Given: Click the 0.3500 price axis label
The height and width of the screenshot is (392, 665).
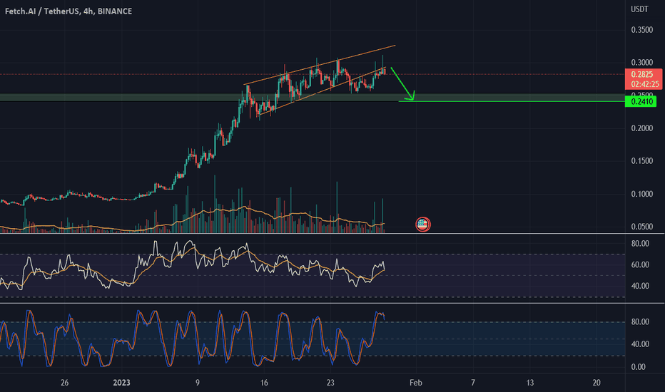Looking at the screenshot, I should click(641, 30).
